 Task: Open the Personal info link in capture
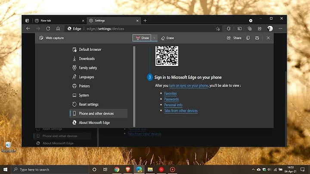point(173,105)
